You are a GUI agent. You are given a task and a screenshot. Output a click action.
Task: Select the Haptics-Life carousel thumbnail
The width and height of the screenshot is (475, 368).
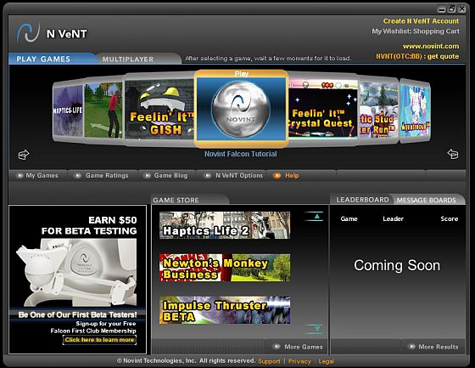[68, 110]
